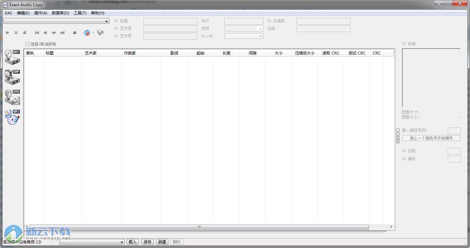Click the CD 总数 input box
The image size is (470, 248).
click(x=454, y=151)
